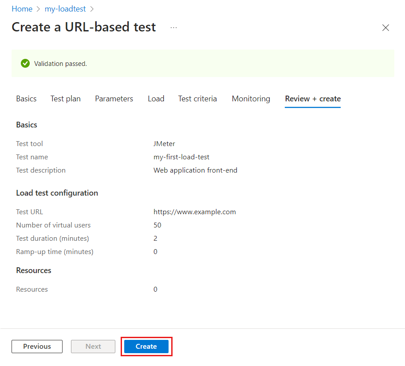This screenshot has height=366, width=405.
Task: Click the green validation passed checkmark icon
Action: tap(25, 63)
